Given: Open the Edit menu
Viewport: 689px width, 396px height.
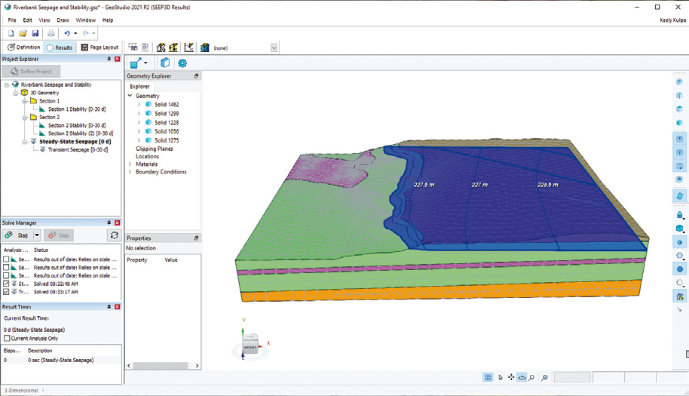Looking at the screenshot, I should pyautogui.click(x=27, y=20).
